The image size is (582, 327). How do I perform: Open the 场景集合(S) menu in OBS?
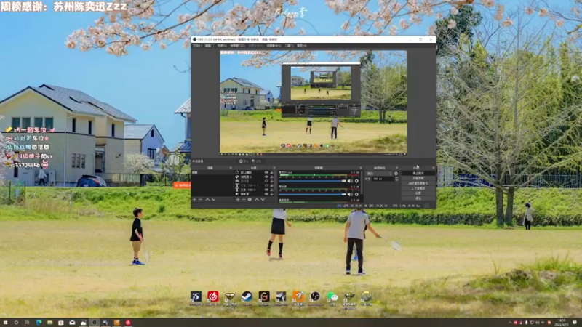coord(274,46)
